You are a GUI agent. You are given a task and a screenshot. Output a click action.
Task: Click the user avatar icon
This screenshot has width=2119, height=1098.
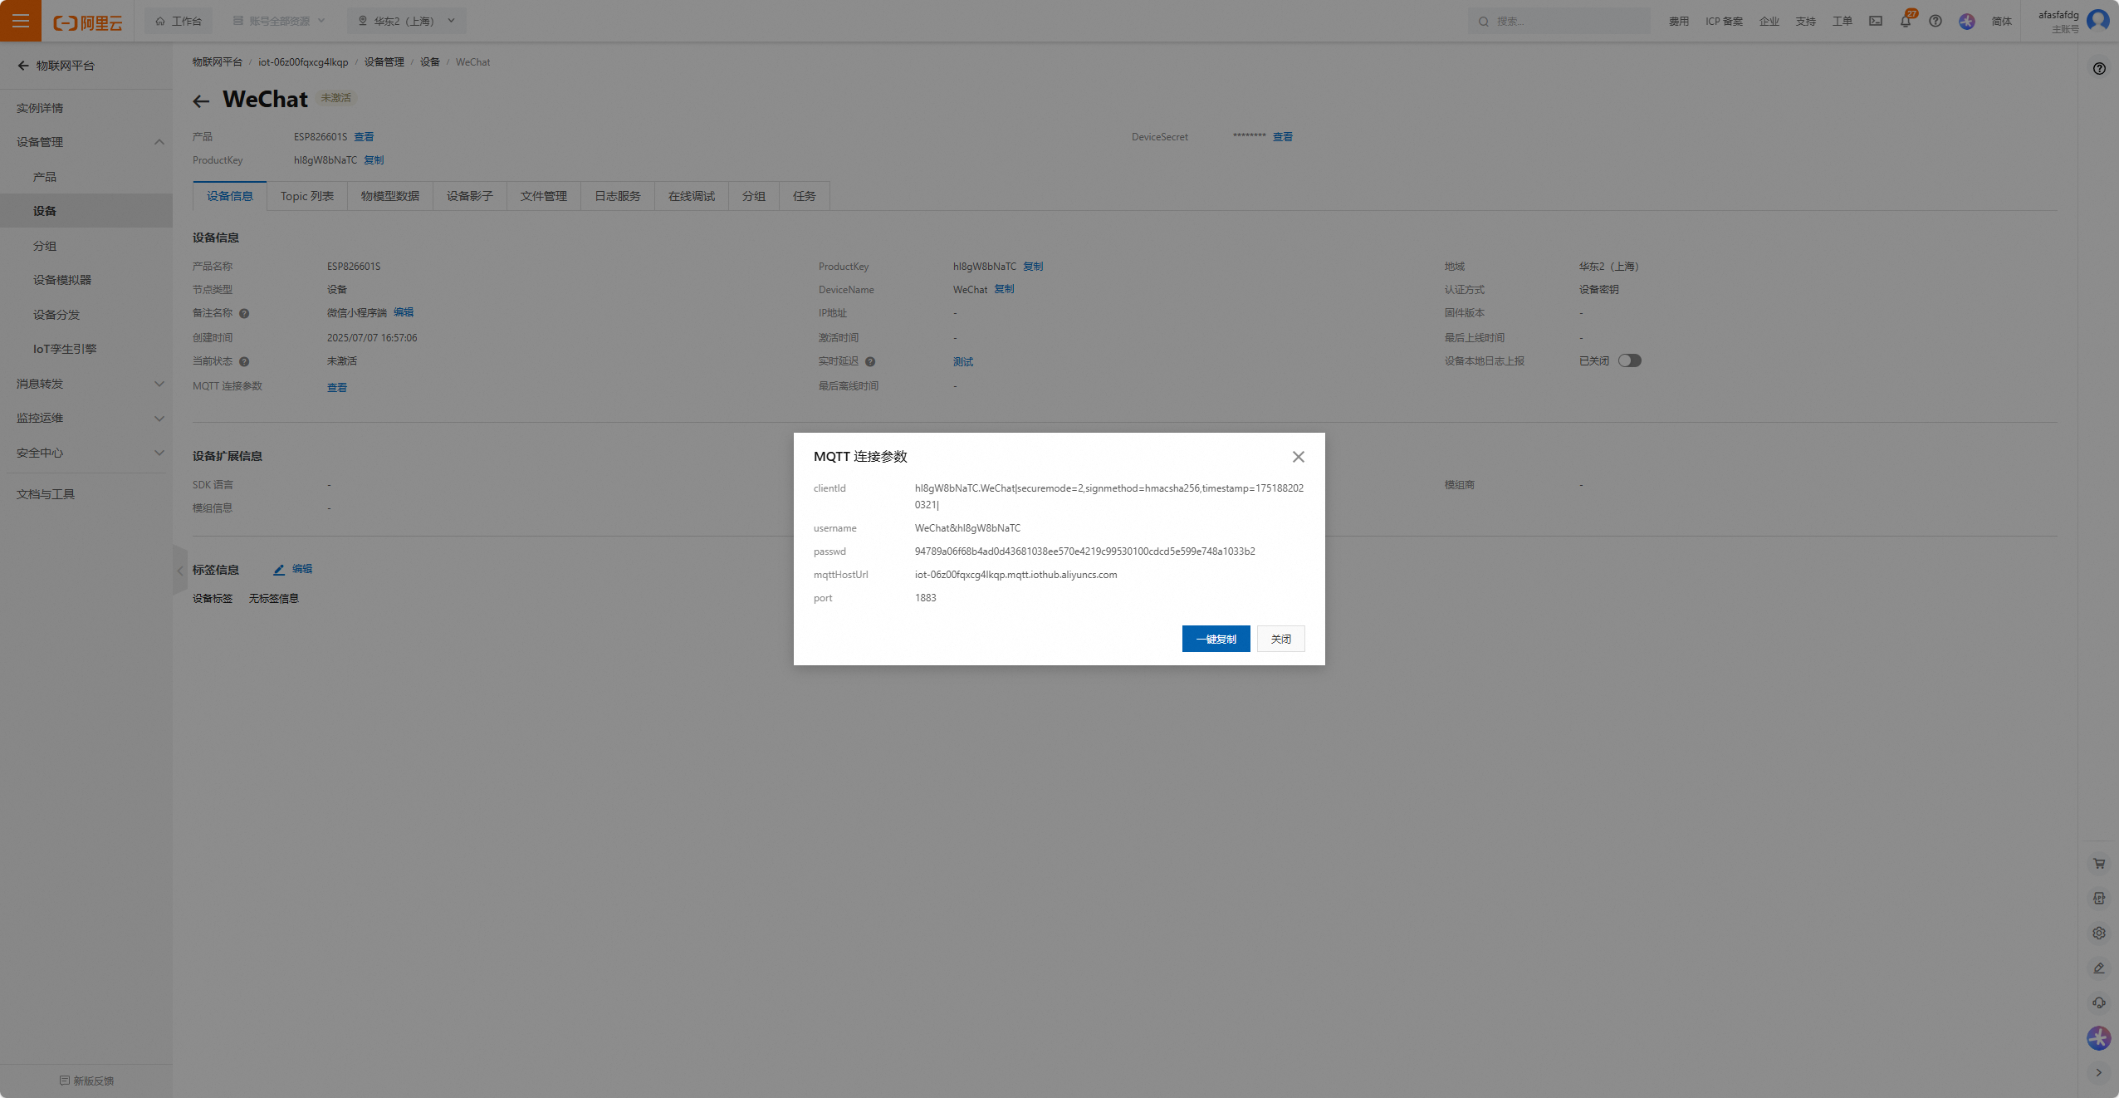(2098, 20)
